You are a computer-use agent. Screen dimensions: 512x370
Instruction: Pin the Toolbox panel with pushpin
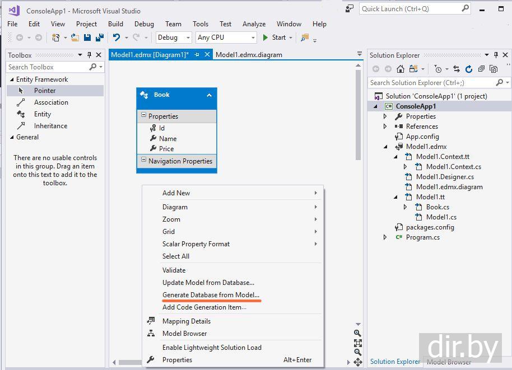(89, 55)
